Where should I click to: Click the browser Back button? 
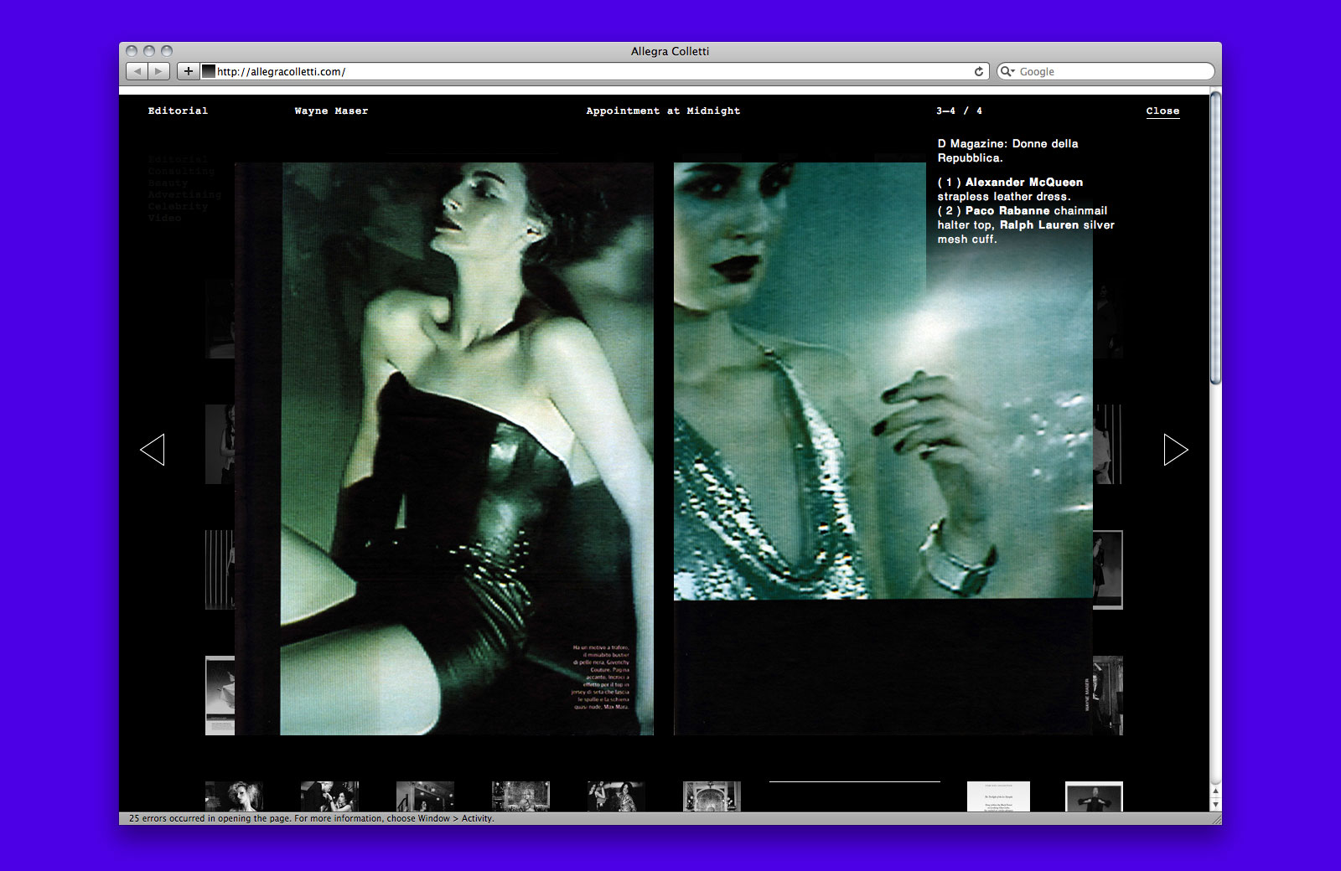click(137, 71)
